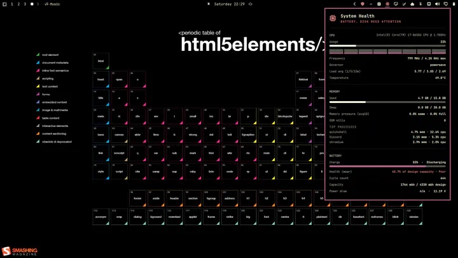Viewport: 458px width, 258px height.
Task: Open the Music player widget
Action: point(52,4)
